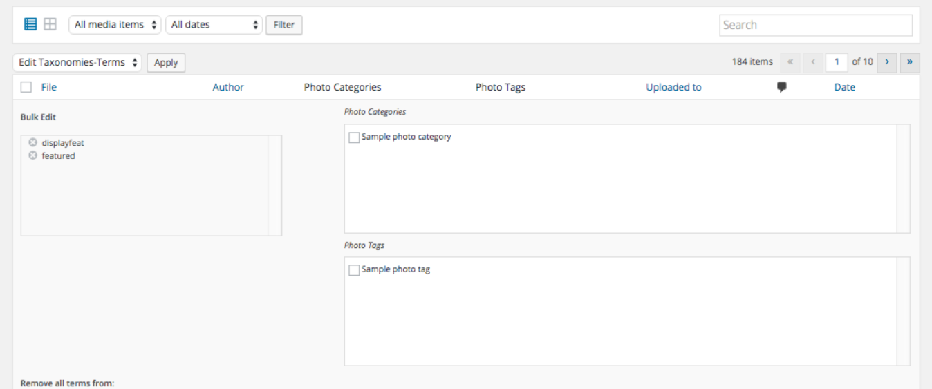Open the Edit Taxonomies-Terms bulk actions dropdown

(77, 62)
